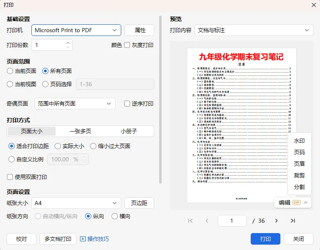Choose 水印 from the edit menu

click(x=299, y=141)
